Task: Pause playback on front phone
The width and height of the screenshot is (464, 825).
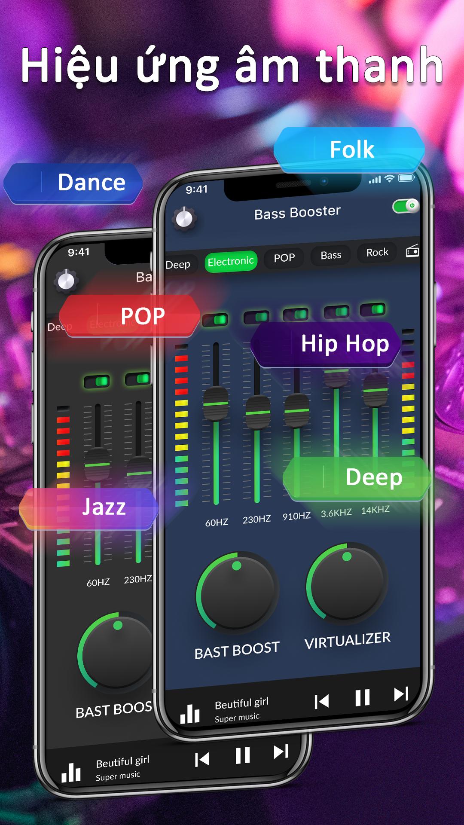Action: [363, 697]
